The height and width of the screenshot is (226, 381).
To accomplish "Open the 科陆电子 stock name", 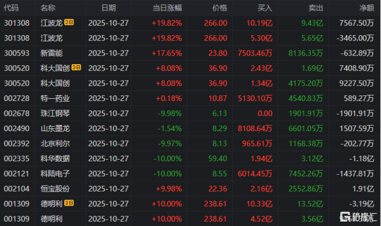I will pos(55,174).
